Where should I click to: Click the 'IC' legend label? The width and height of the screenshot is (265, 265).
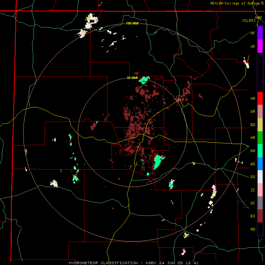point(253,190)
